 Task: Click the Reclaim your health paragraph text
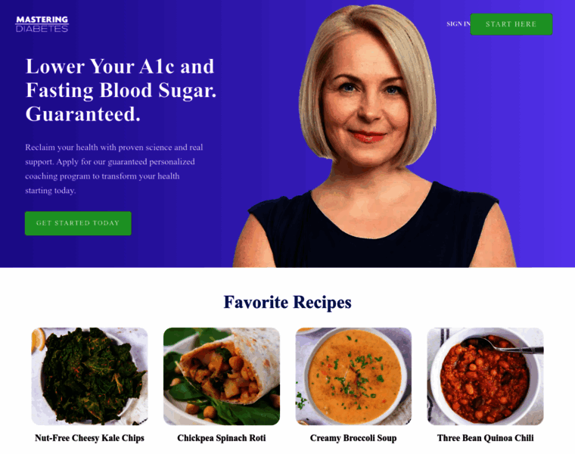tap(113, 169)
